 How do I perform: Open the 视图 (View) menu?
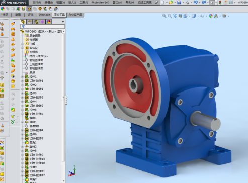point(60,3)
